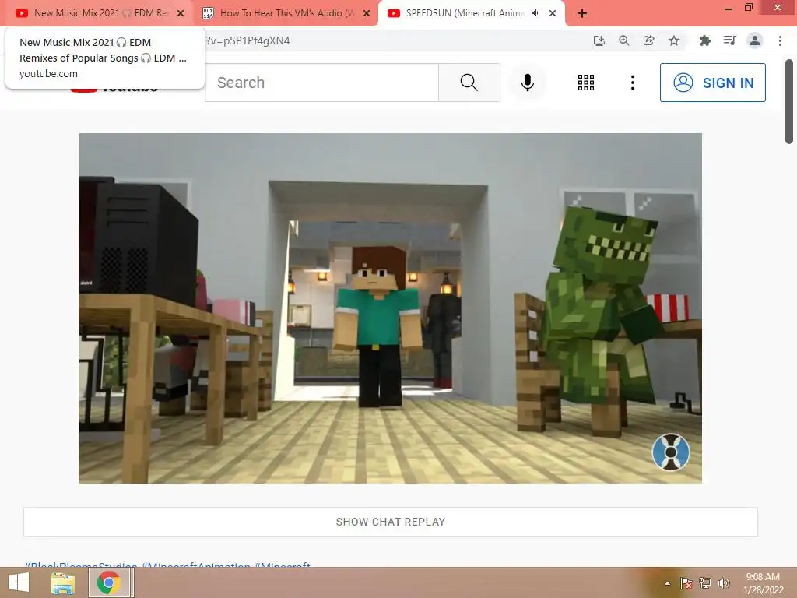The width and height of the screenshot is (797, 598).
Task: Open the Extensions puzzle icon
Action: coord(704,40)
